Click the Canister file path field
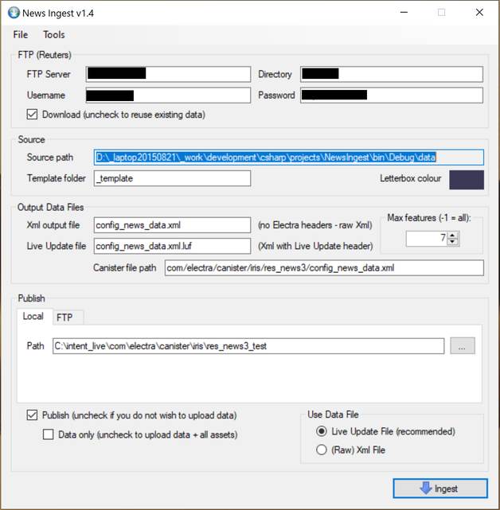This screenshot has height=510, width=500. (323, 267)
